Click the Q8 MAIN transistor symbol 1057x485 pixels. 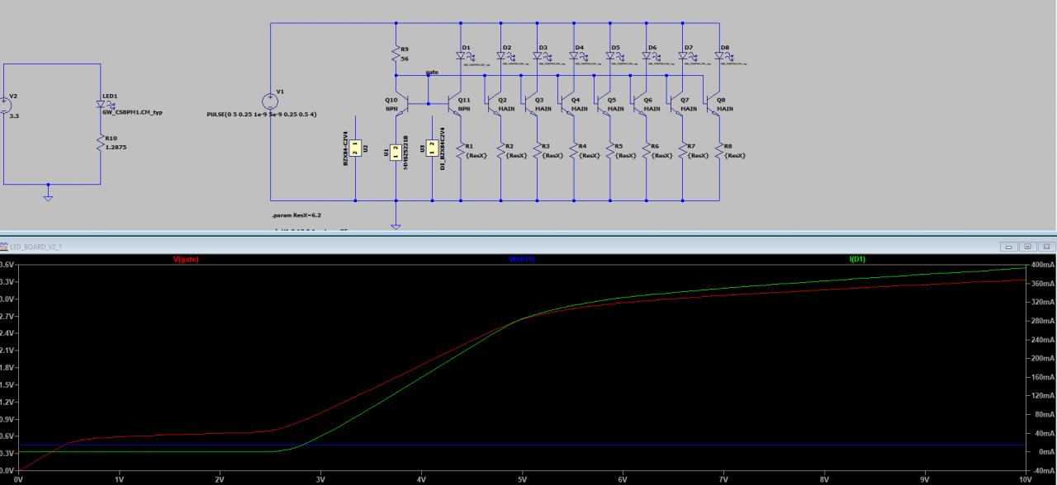(x=713, y=104)
